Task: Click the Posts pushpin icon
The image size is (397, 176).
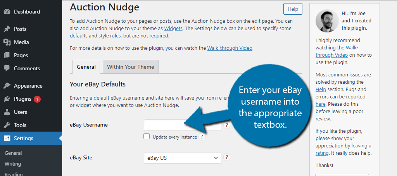Action: pyautogui.click(x=7, y=29)
